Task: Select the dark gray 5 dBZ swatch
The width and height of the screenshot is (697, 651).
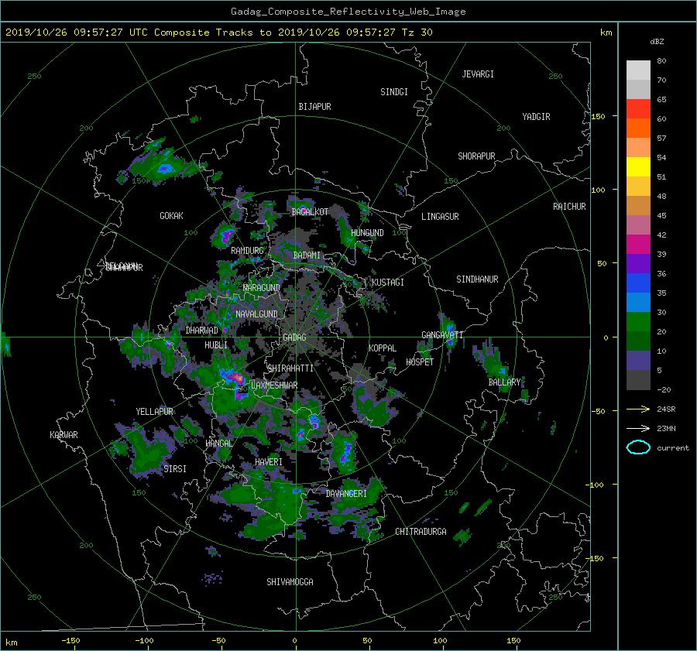Action: click(638, 379)
